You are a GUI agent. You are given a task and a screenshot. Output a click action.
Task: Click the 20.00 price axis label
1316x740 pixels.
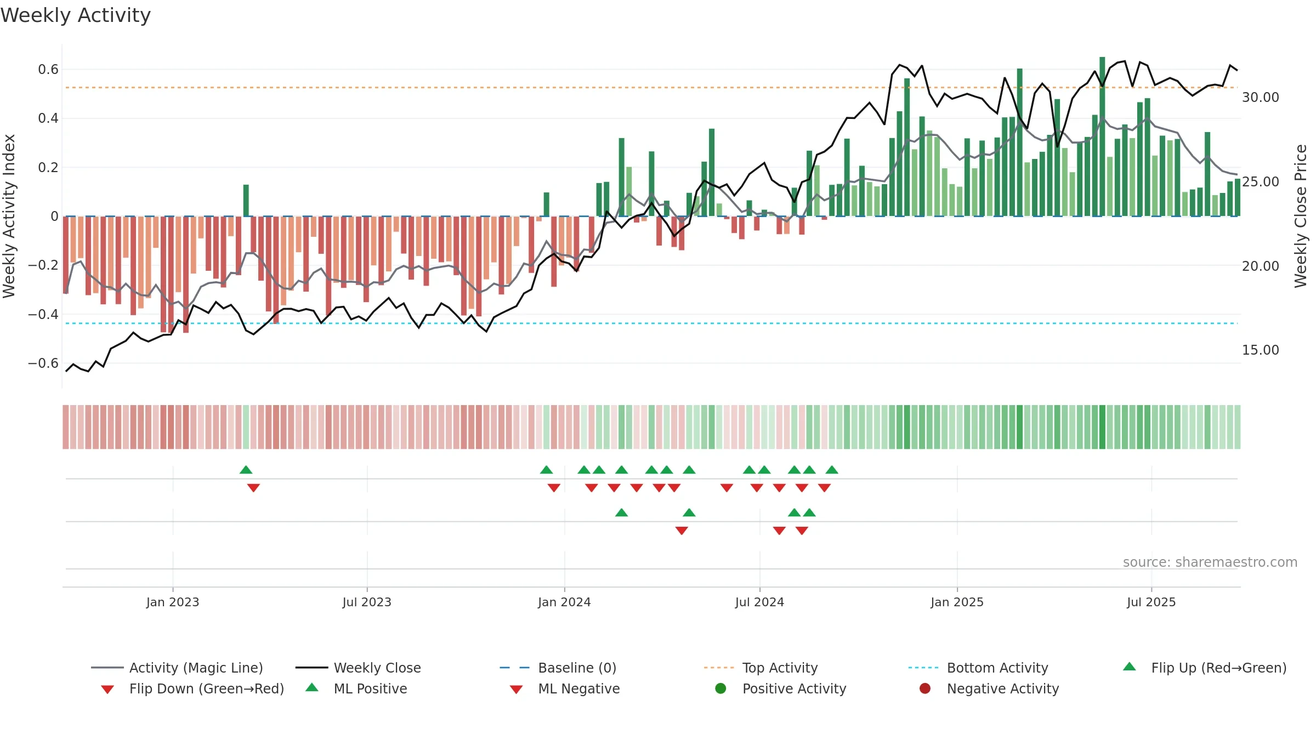coord(1261,266)
